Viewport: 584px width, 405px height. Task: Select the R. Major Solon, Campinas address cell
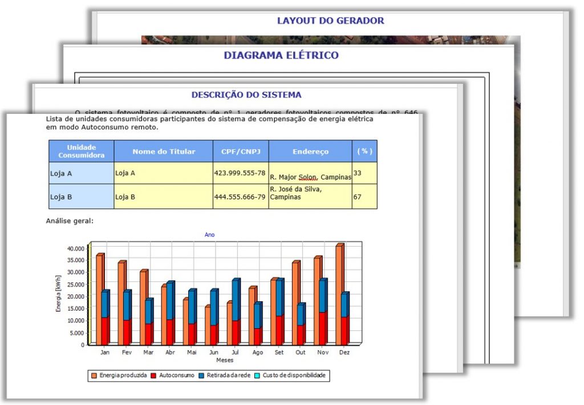click(x=310, y=177)
